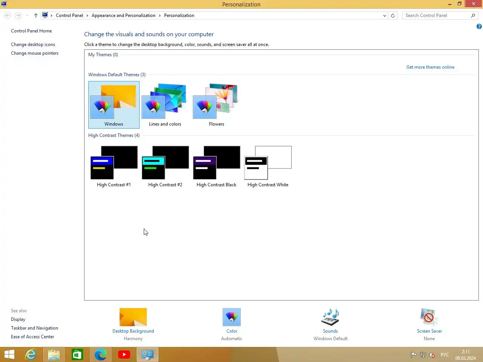Expand chevron after Appearance and Personalization
The image size is (483, 362).
click(160, 15)
